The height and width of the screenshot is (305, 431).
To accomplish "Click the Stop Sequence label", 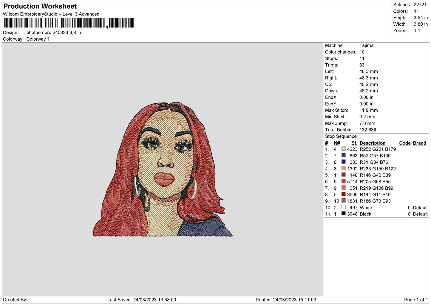I will click(341, 136).
